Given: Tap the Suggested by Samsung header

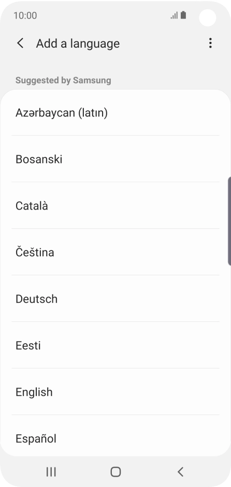Looking at the screenshot, I should click(x=63, y=80).
